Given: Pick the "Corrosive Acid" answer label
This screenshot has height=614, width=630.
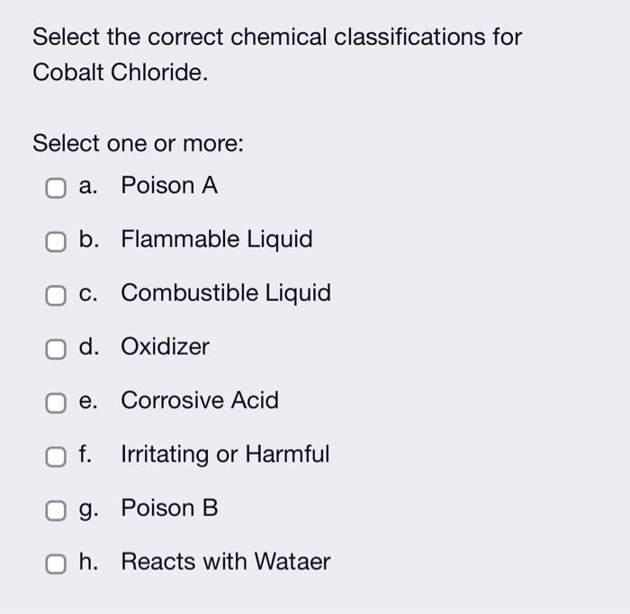Looking at the screenshot, I should (x=200, y=401).
